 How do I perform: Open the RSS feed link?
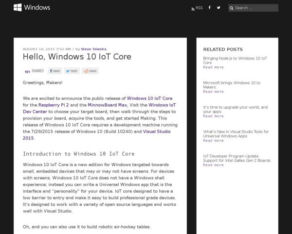click(197, 8)
